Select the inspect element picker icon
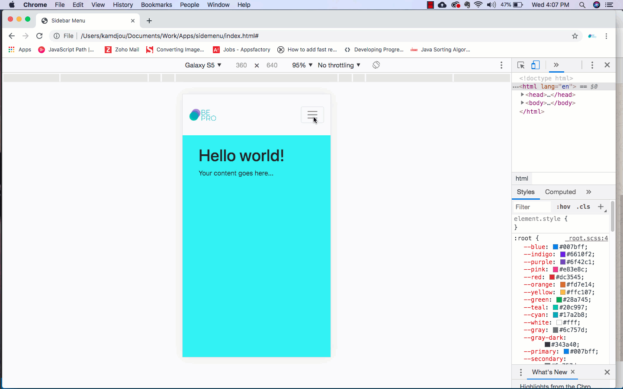 click(521, 65)
